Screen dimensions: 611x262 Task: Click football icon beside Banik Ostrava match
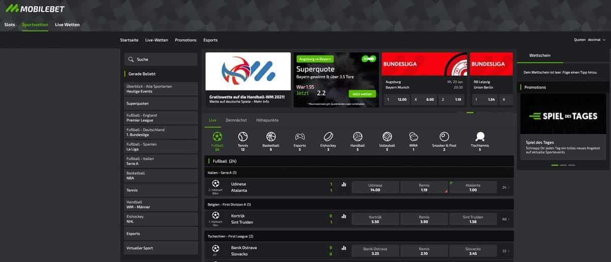click(x=216, y=248)
